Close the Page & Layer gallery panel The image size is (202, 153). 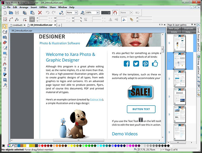point(195,25)
